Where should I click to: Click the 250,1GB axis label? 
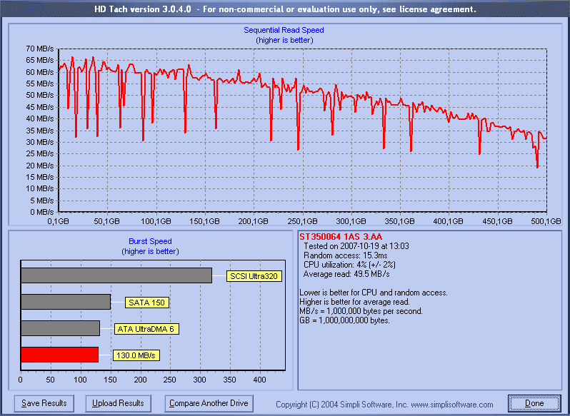(x=302, y=221)
